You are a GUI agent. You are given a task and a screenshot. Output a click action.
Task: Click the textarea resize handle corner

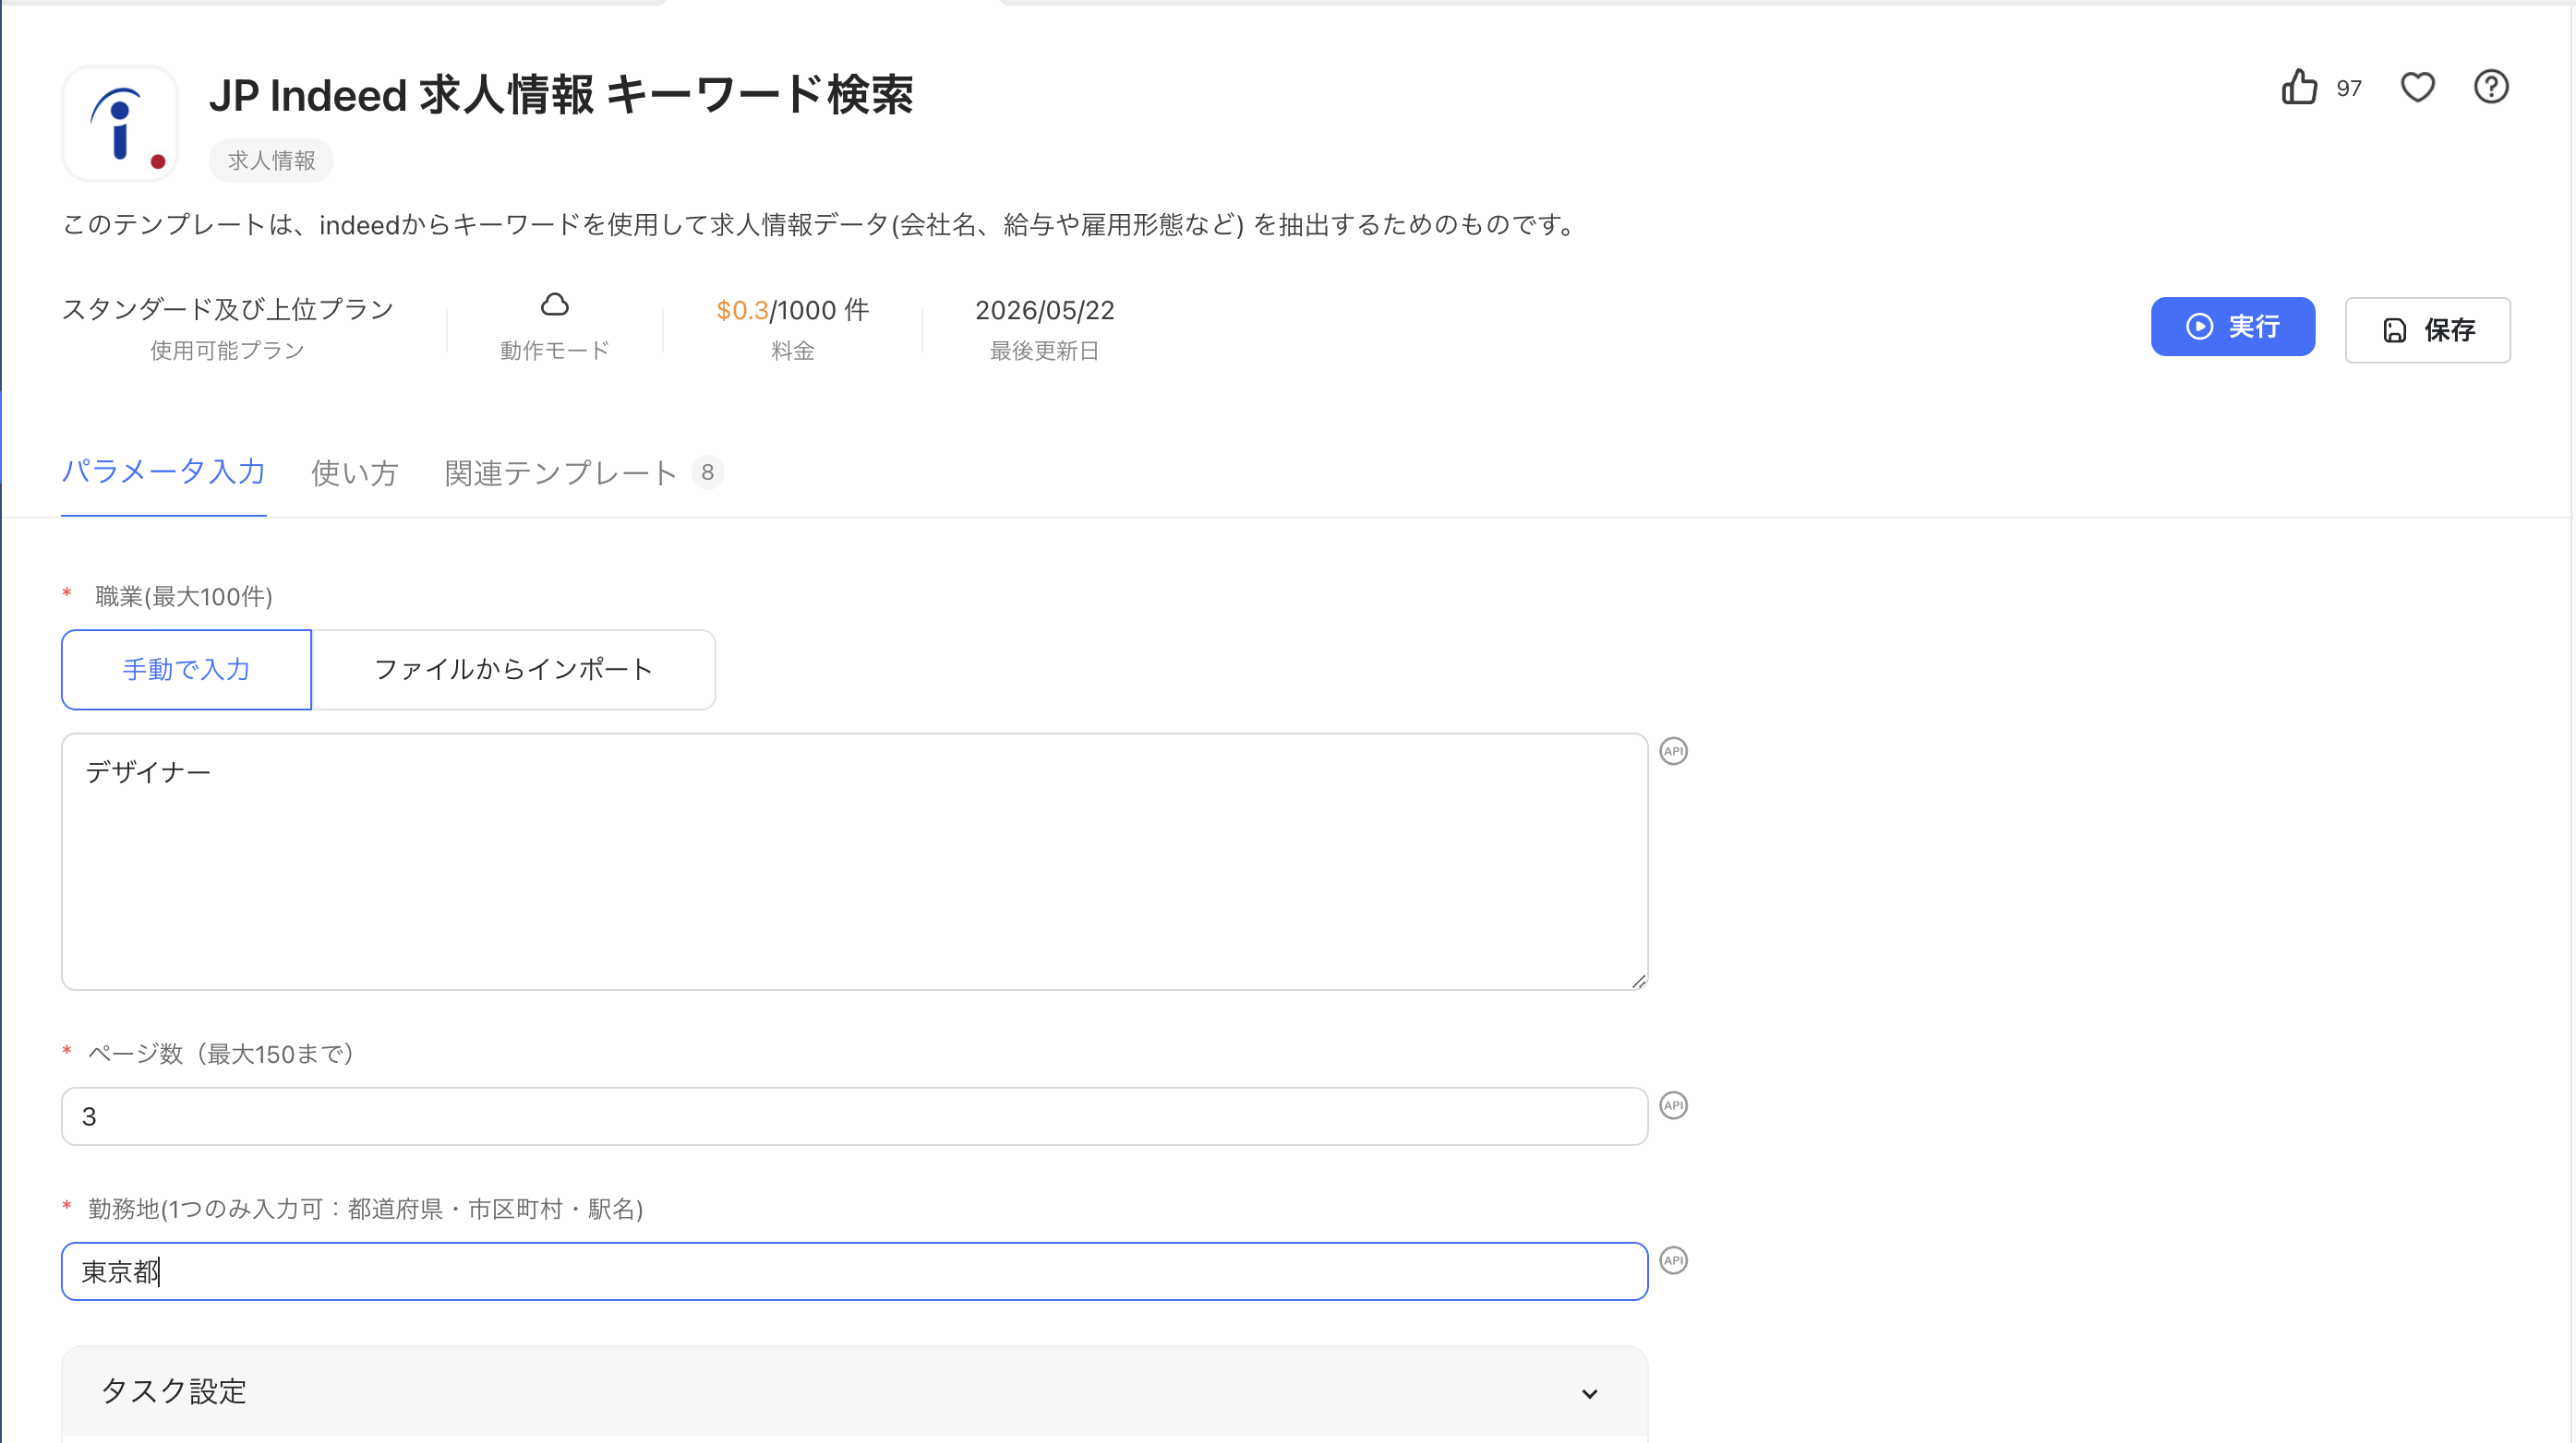click(x=1638, y=982)
